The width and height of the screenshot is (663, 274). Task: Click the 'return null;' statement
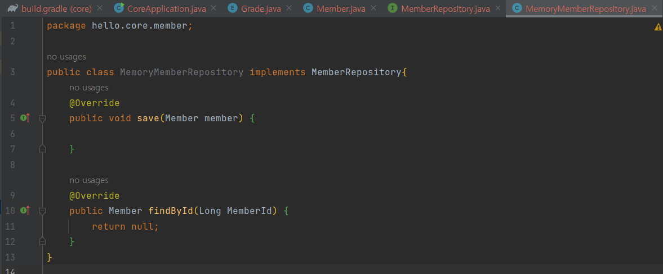pyautogui.click(x=125, y=226)
